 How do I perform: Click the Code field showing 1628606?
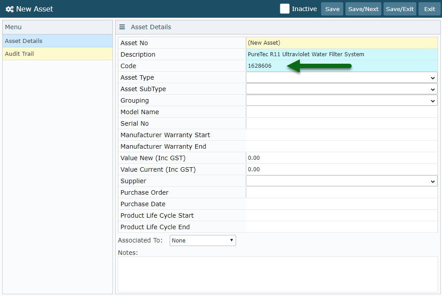point(341,66)
